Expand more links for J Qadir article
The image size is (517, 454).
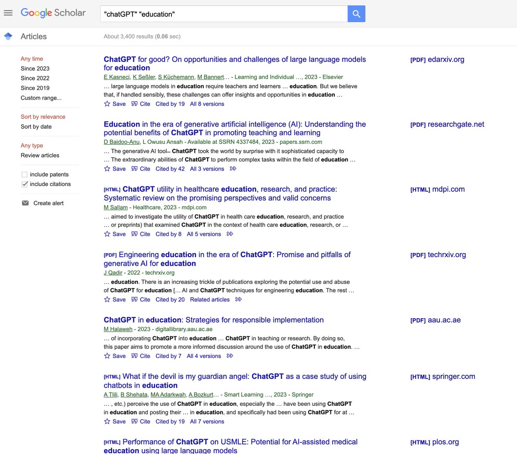coord(239,299)
